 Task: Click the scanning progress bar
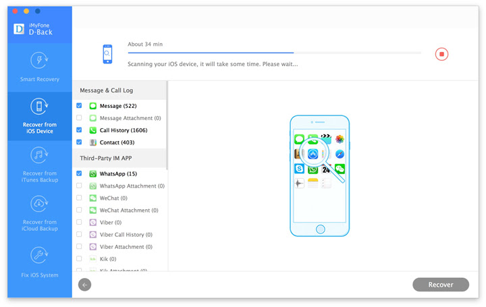[x=274, y=53]
